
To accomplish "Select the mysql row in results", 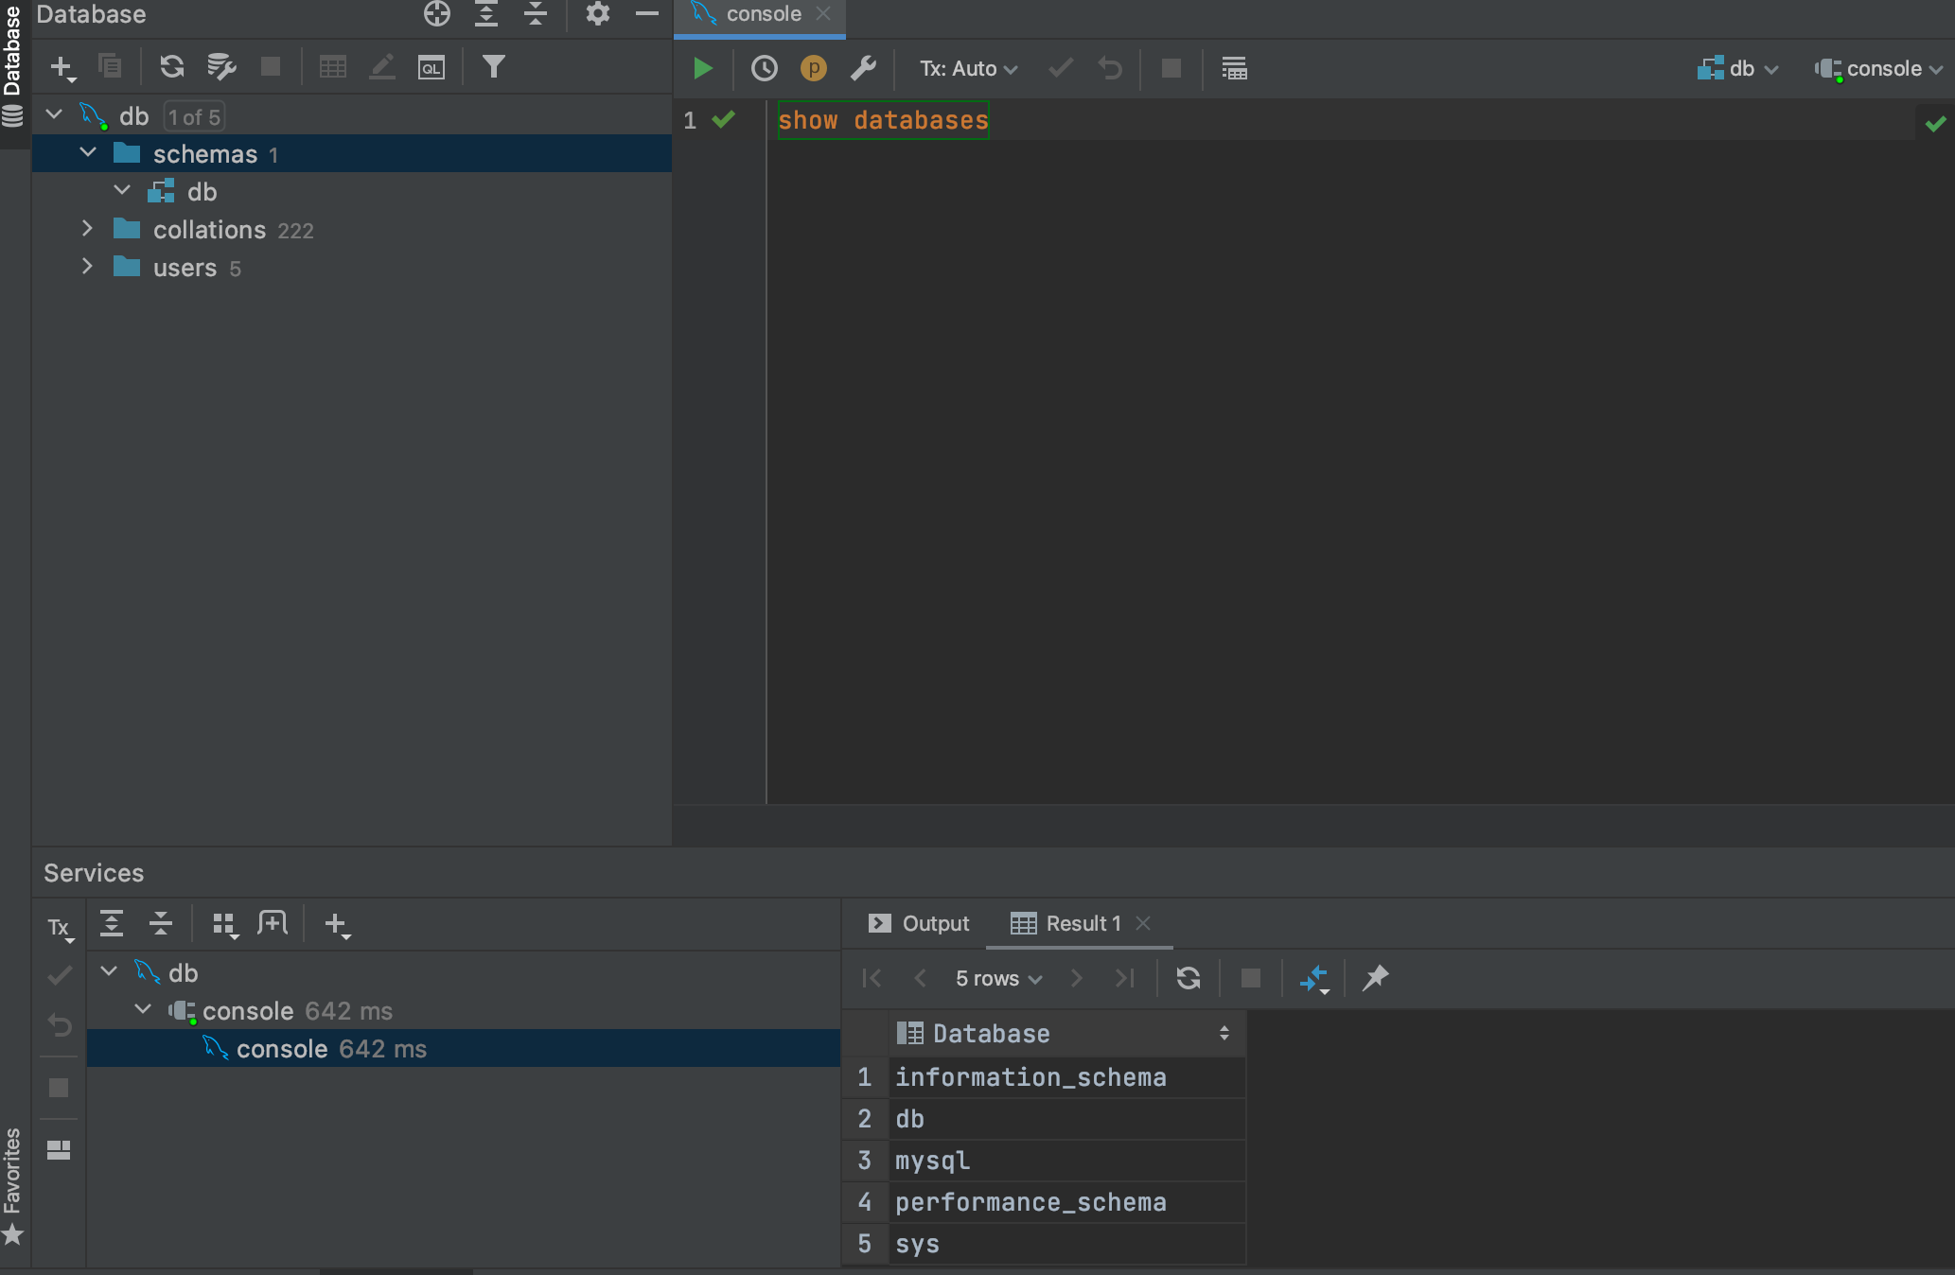I will tap(932, 1161).
